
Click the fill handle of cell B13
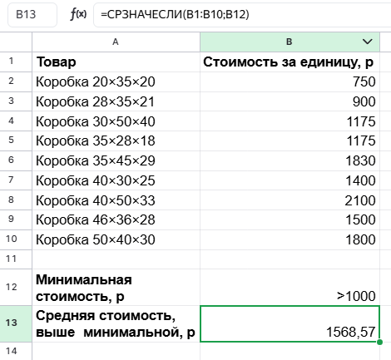point(379,342)
